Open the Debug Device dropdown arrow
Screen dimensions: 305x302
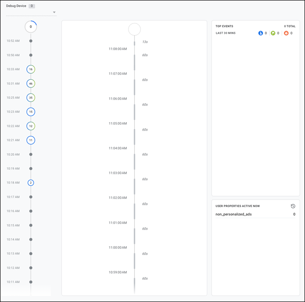(x=54, y=12)
